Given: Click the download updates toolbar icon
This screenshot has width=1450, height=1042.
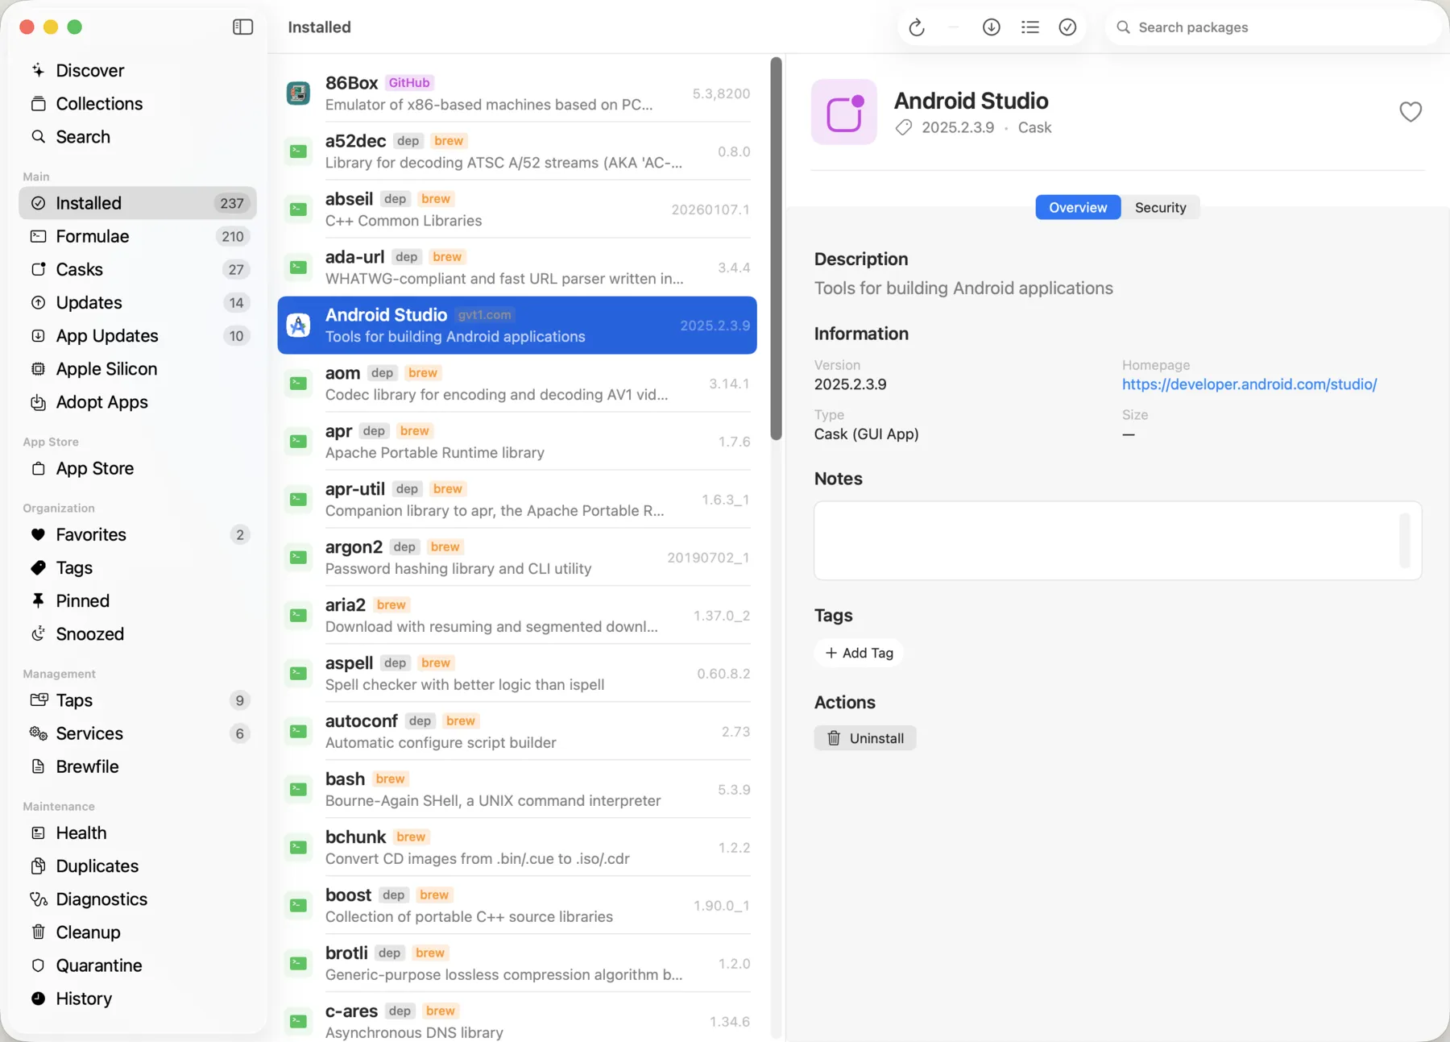Looking at the screenshot, I should 992,27.
